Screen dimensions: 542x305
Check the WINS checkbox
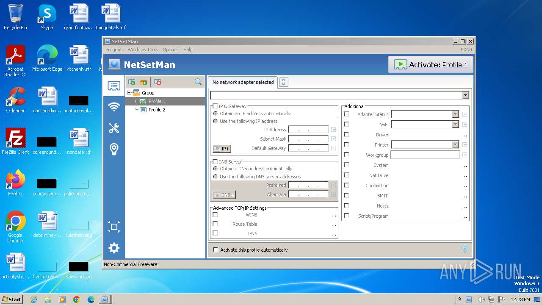pyautogui.click(x=215, y=214)
